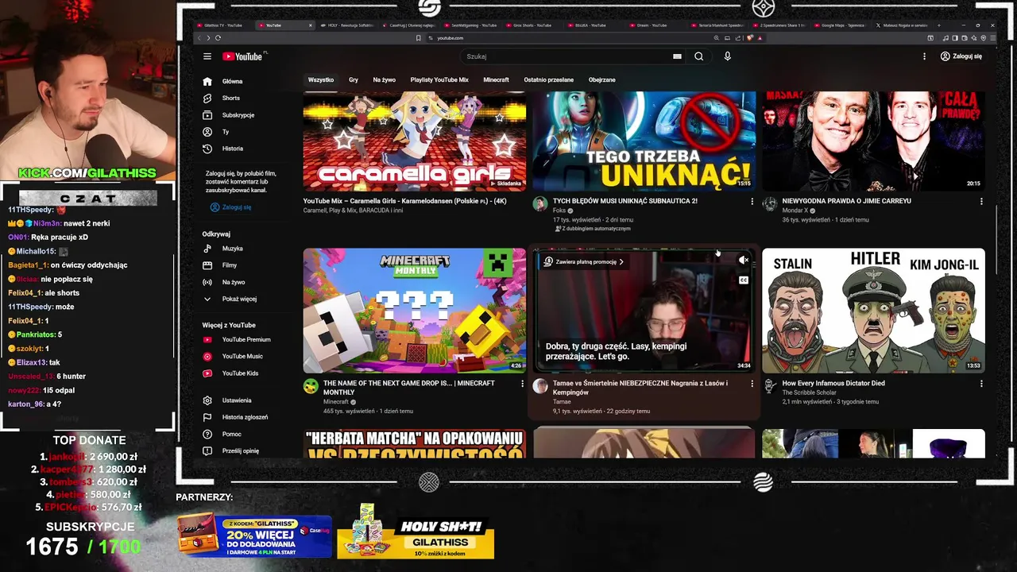Open the Tamae channel name link
This screenshot has width=1017, height=572.
tap(562, 402)
